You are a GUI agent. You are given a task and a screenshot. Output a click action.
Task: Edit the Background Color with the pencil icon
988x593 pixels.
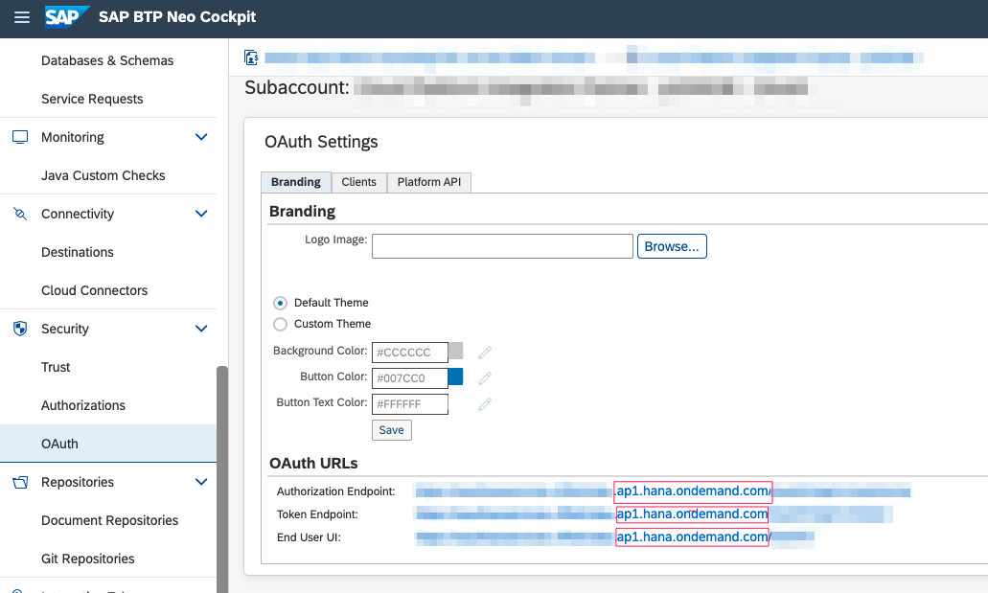point(484,352)
